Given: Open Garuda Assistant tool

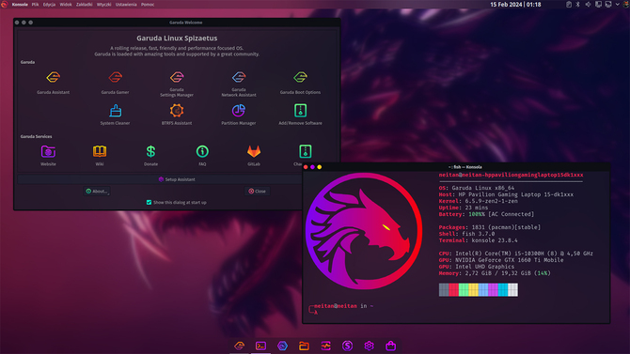Looking at the screenshot, I should coord(53,83).
